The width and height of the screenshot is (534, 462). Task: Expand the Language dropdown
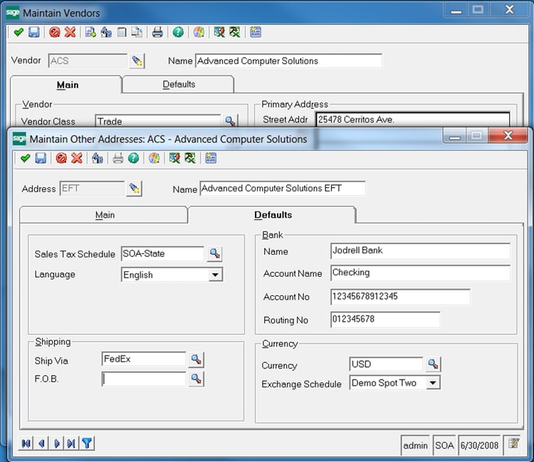[x=215, y=275]
